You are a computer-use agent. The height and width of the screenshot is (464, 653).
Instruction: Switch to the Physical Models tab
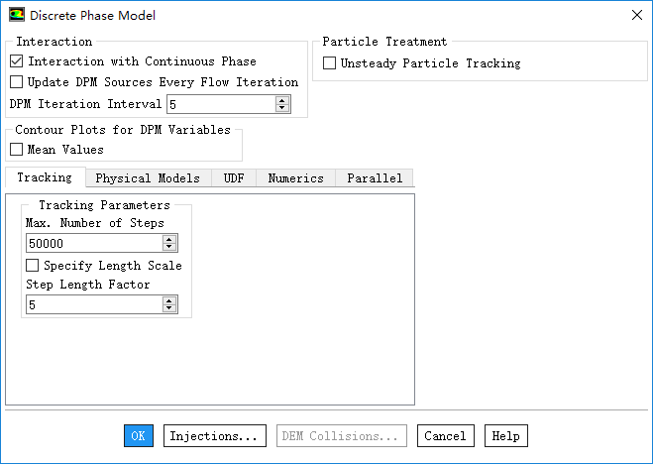pyautogui.click(x=147, y=178)
